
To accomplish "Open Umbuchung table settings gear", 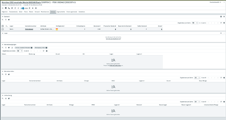I will [x=224, y=102].
